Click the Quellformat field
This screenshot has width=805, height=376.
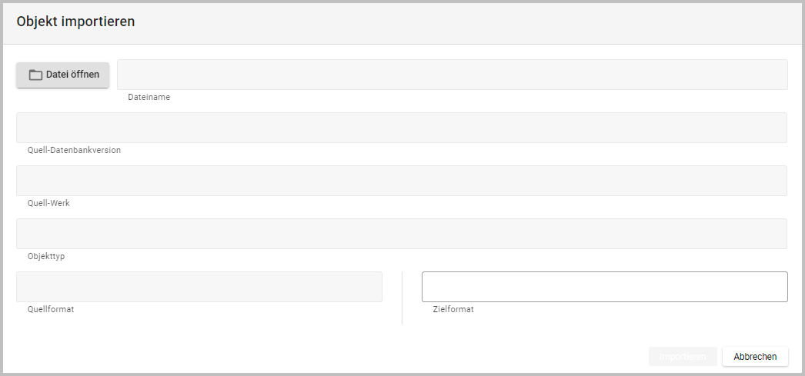[x=199, y=287]
